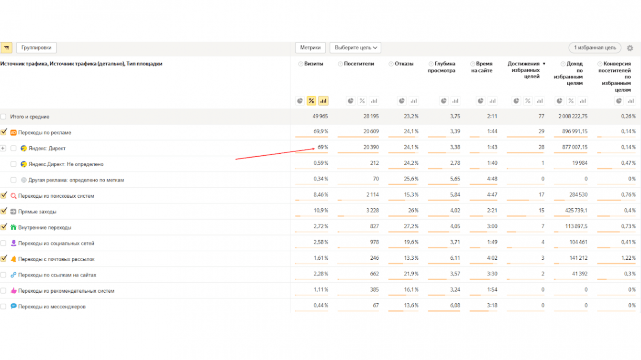Check the Переходы из социальных сетей checkbox
The image size is (641, 360).
(x=4, y=243)
